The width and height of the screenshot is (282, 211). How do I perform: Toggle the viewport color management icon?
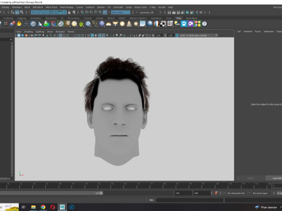[x=177, y=35]
